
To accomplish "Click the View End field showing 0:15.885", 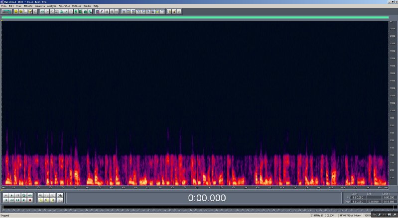I will tap(374, 202).
